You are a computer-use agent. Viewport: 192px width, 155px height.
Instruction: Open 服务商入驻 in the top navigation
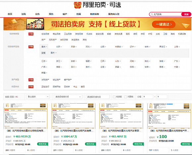(114, 14)
